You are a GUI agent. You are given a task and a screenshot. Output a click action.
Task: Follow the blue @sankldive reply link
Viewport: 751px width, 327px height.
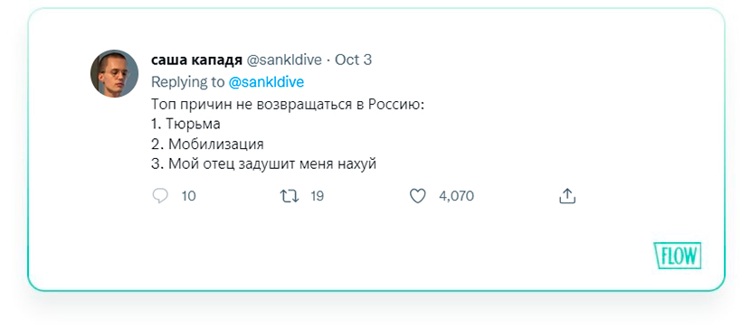point(266,82)
